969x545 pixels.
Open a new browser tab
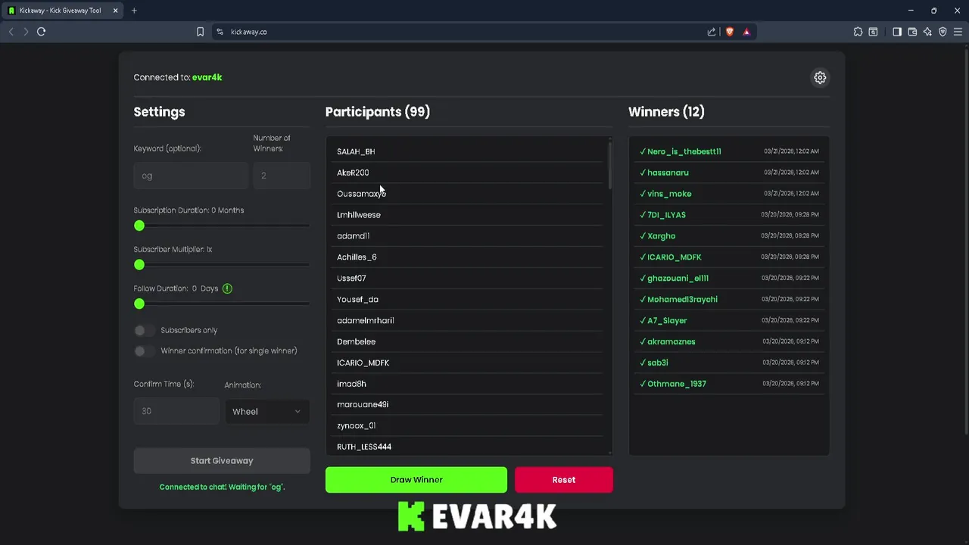134,11
